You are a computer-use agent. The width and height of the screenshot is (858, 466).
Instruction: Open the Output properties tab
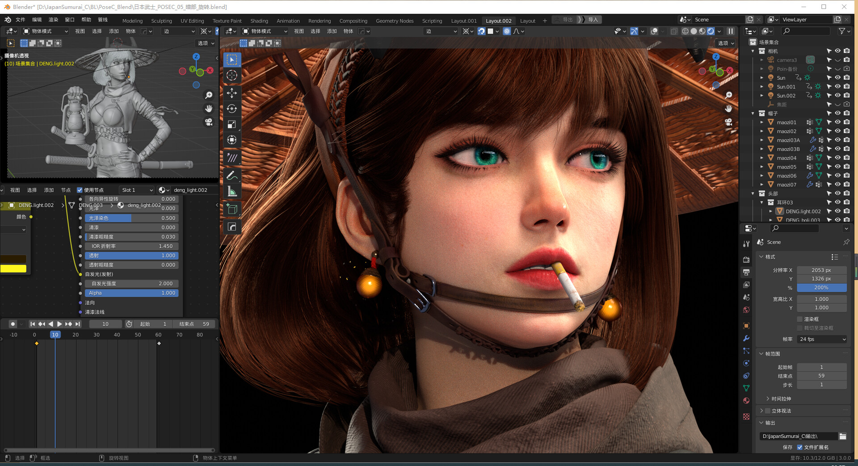[746, 272]
